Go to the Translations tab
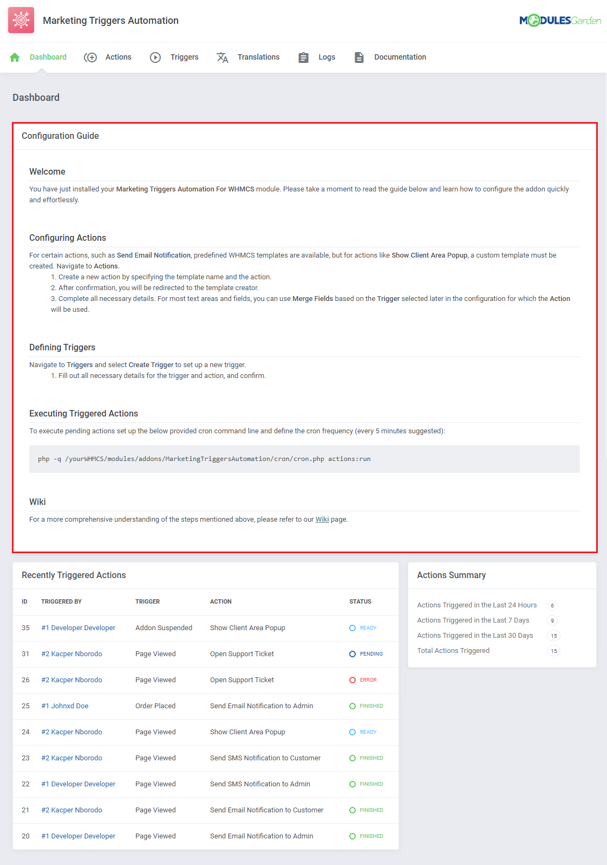Image resolution: width=607 pixels, height=865 pixels. (x=259, y=57)
